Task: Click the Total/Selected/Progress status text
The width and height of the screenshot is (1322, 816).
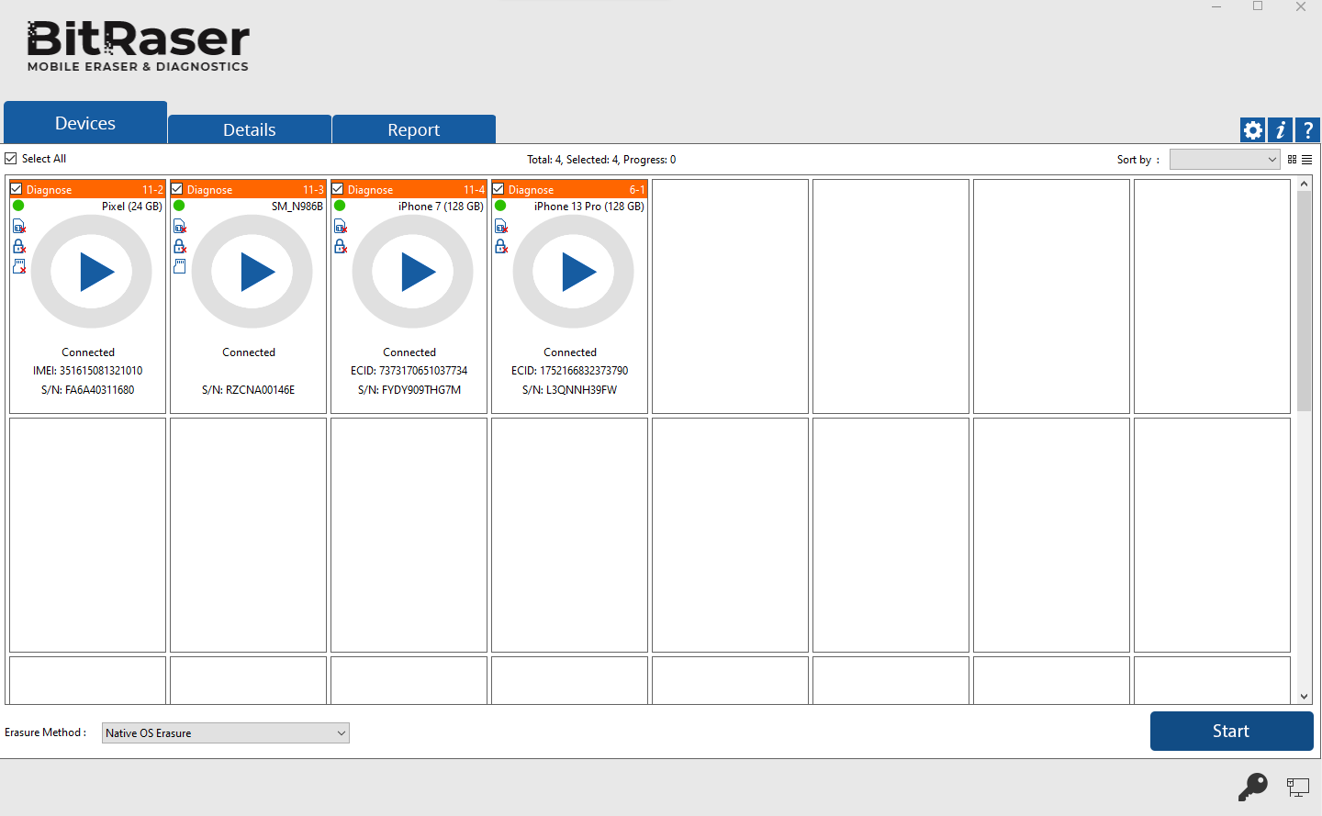Action: pyautogui.click(x=601, y=160)
